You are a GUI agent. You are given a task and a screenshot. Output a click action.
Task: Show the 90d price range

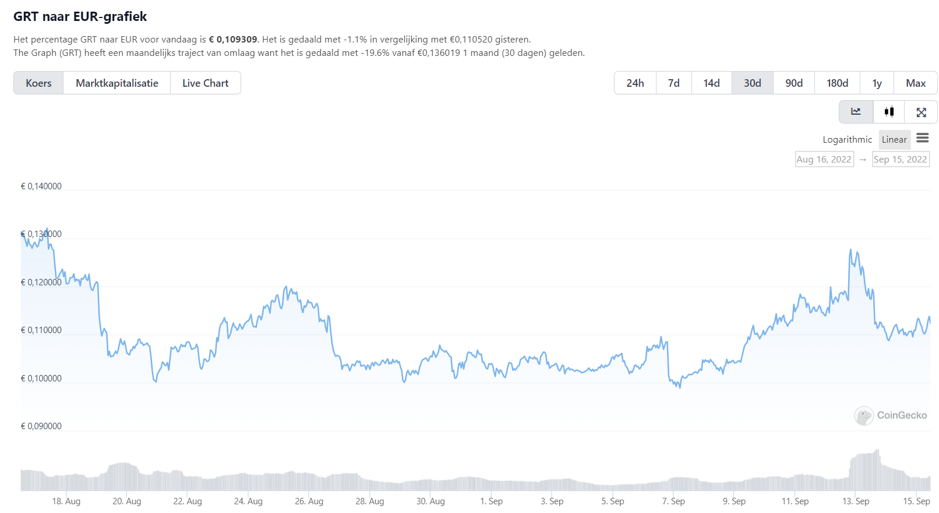(793, 83)
